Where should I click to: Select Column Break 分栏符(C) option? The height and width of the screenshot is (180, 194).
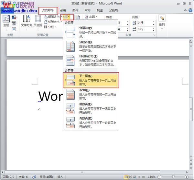pos(91,46)
